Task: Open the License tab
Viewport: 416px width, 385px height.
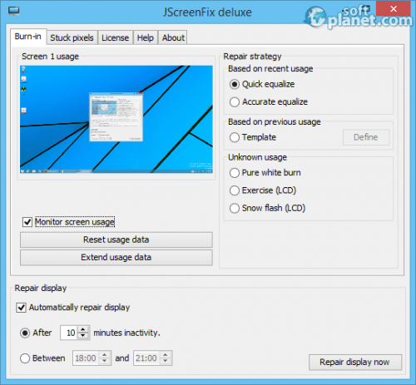Action: [115, 37]
